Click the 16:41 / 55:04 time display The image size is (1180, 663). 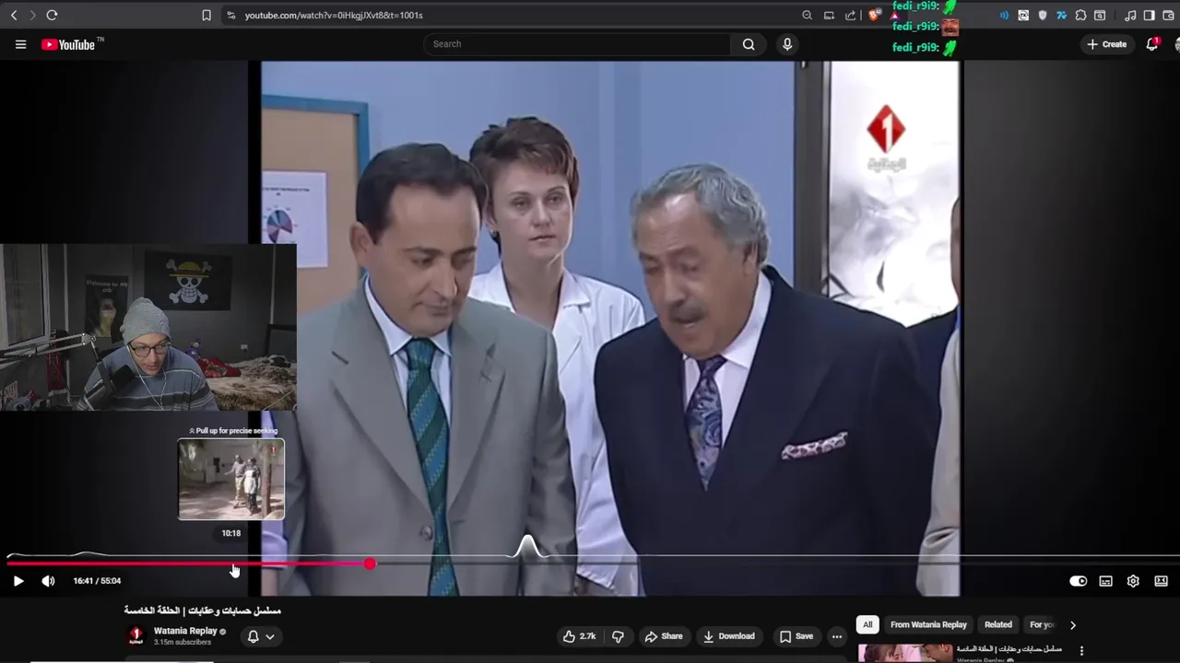[x=97, y=581]
